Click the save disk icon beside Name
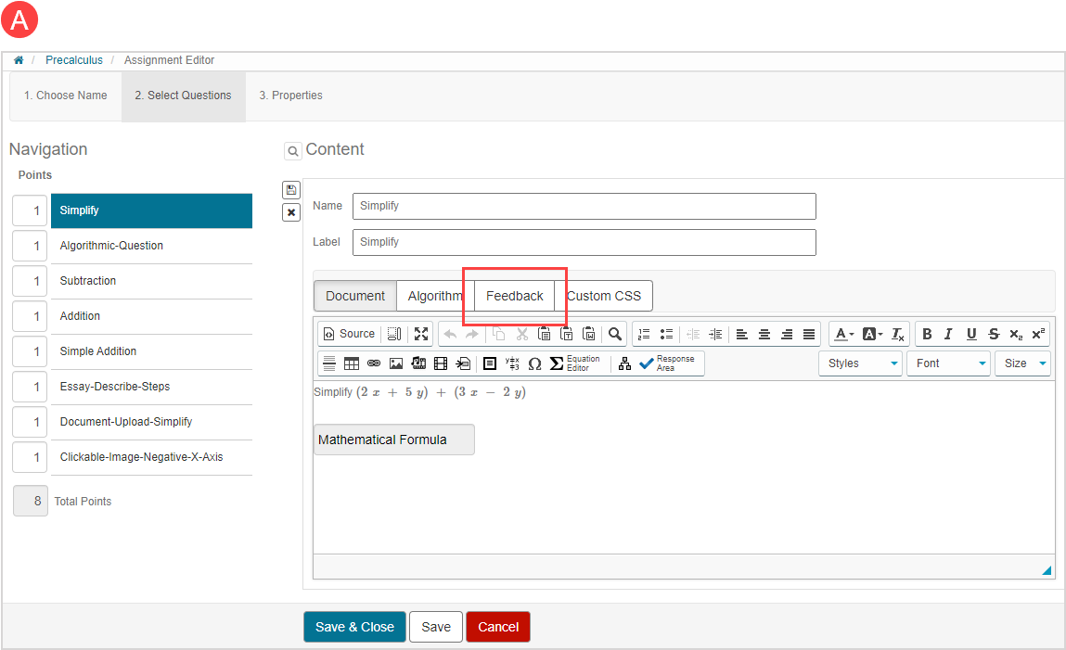This screenshot has height=650, width=1066. (x=291, y=190)
